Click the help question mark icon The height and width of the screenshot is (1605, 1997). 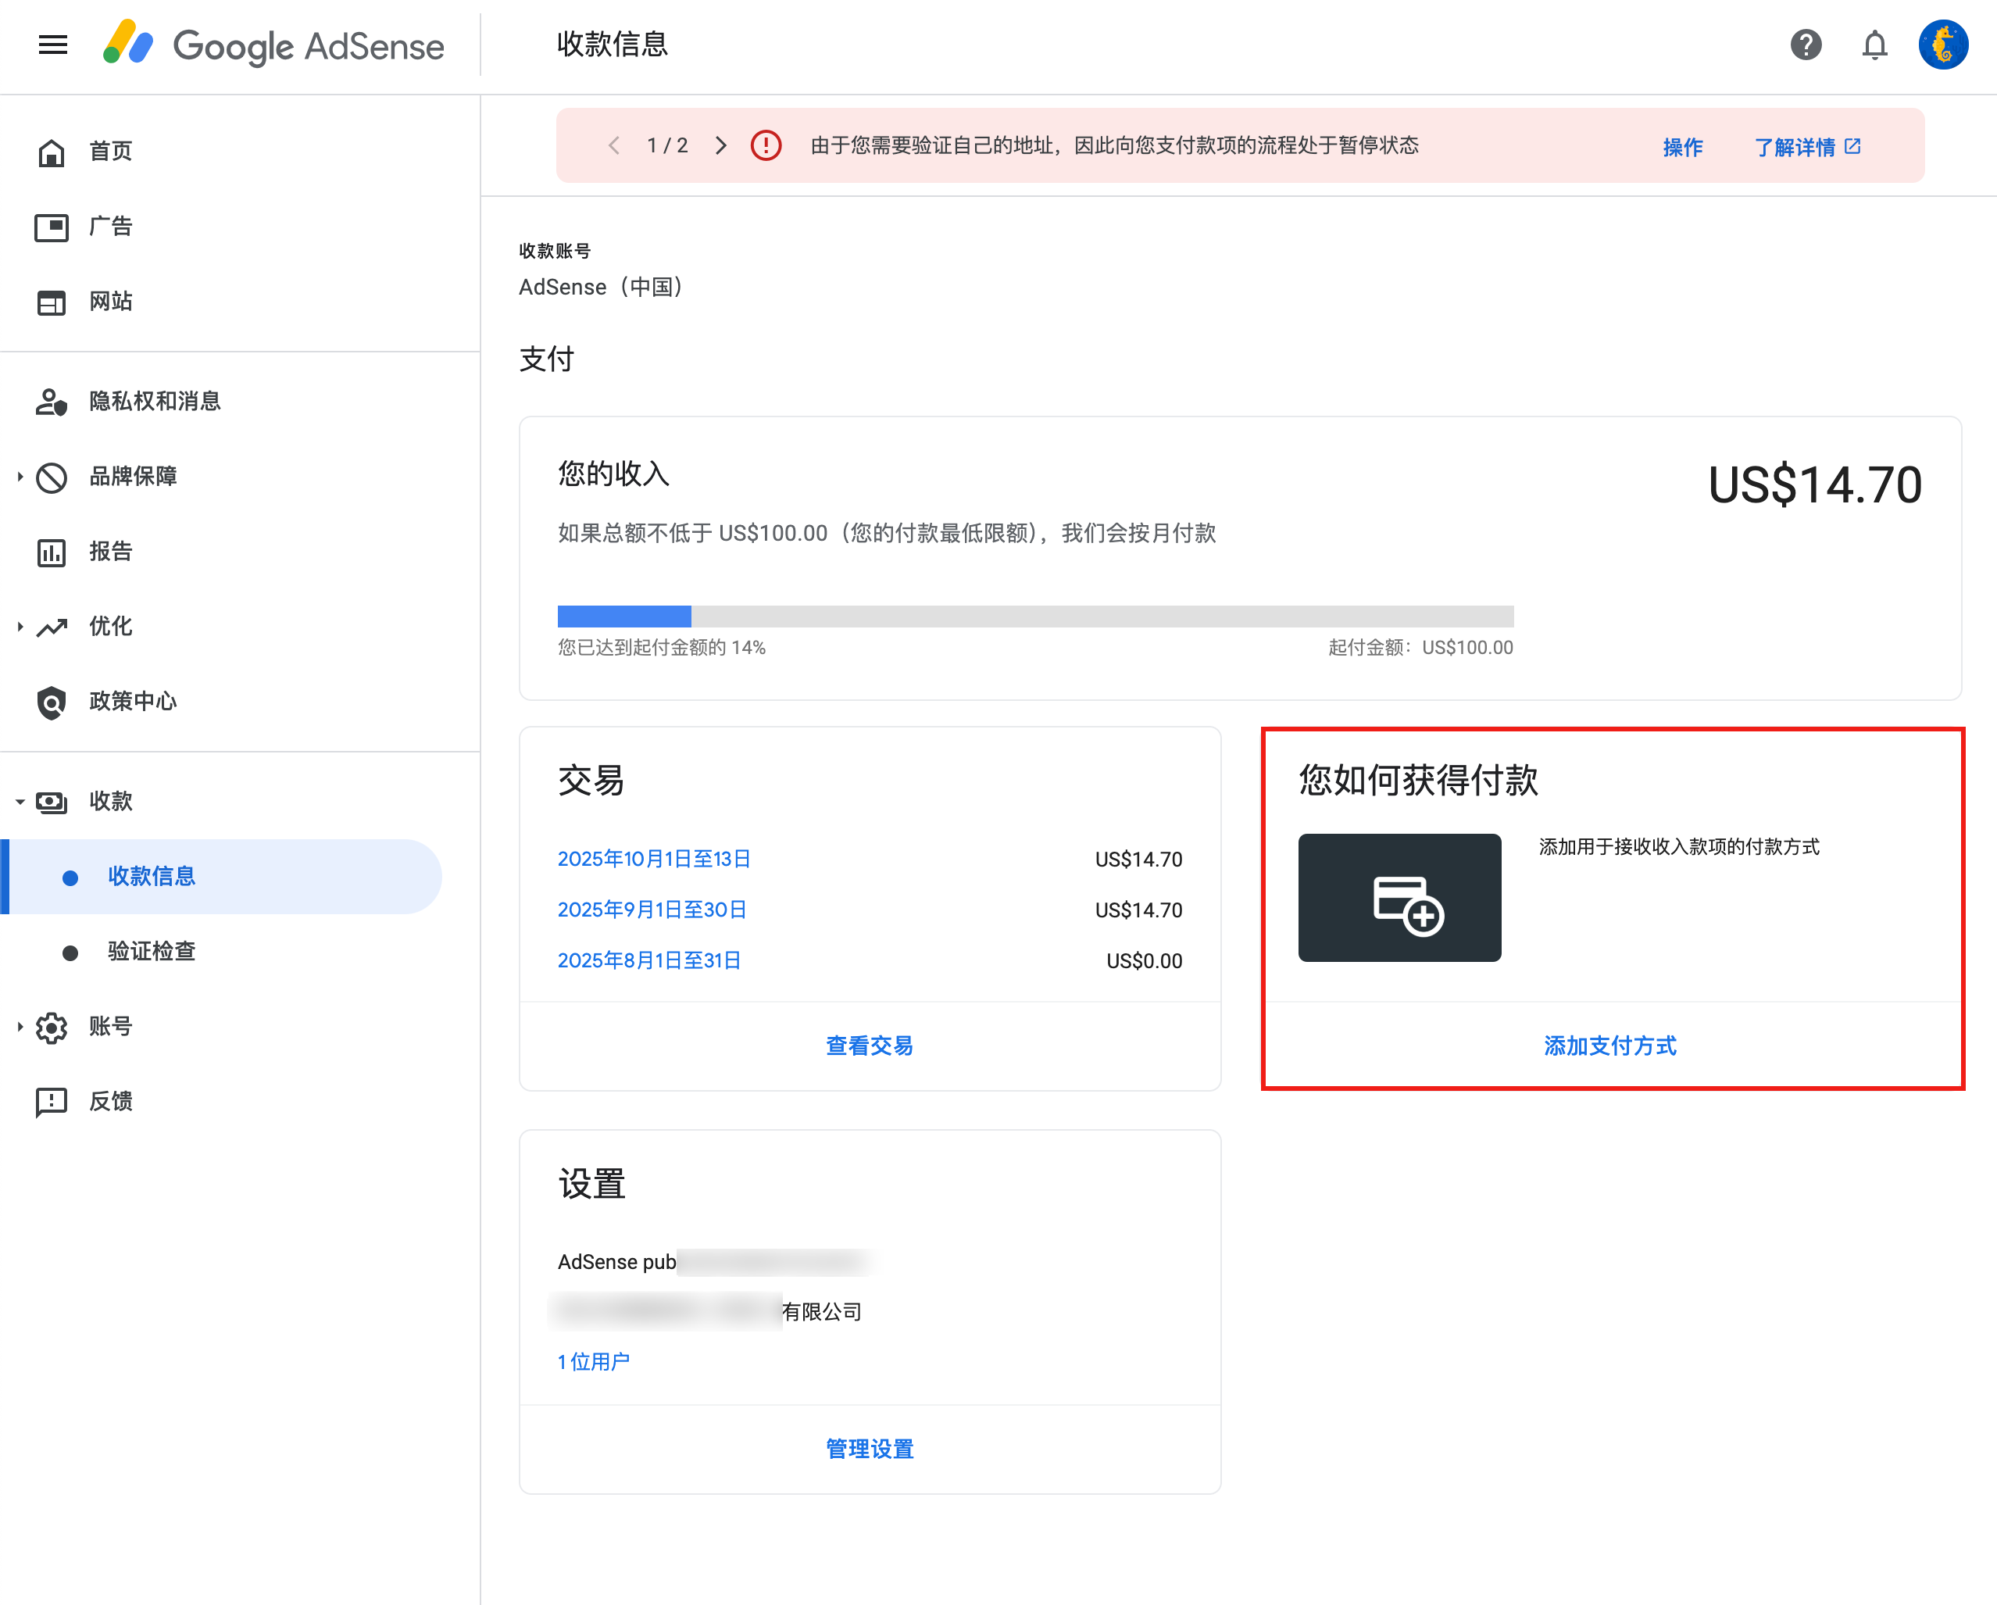coord(1806,45)
